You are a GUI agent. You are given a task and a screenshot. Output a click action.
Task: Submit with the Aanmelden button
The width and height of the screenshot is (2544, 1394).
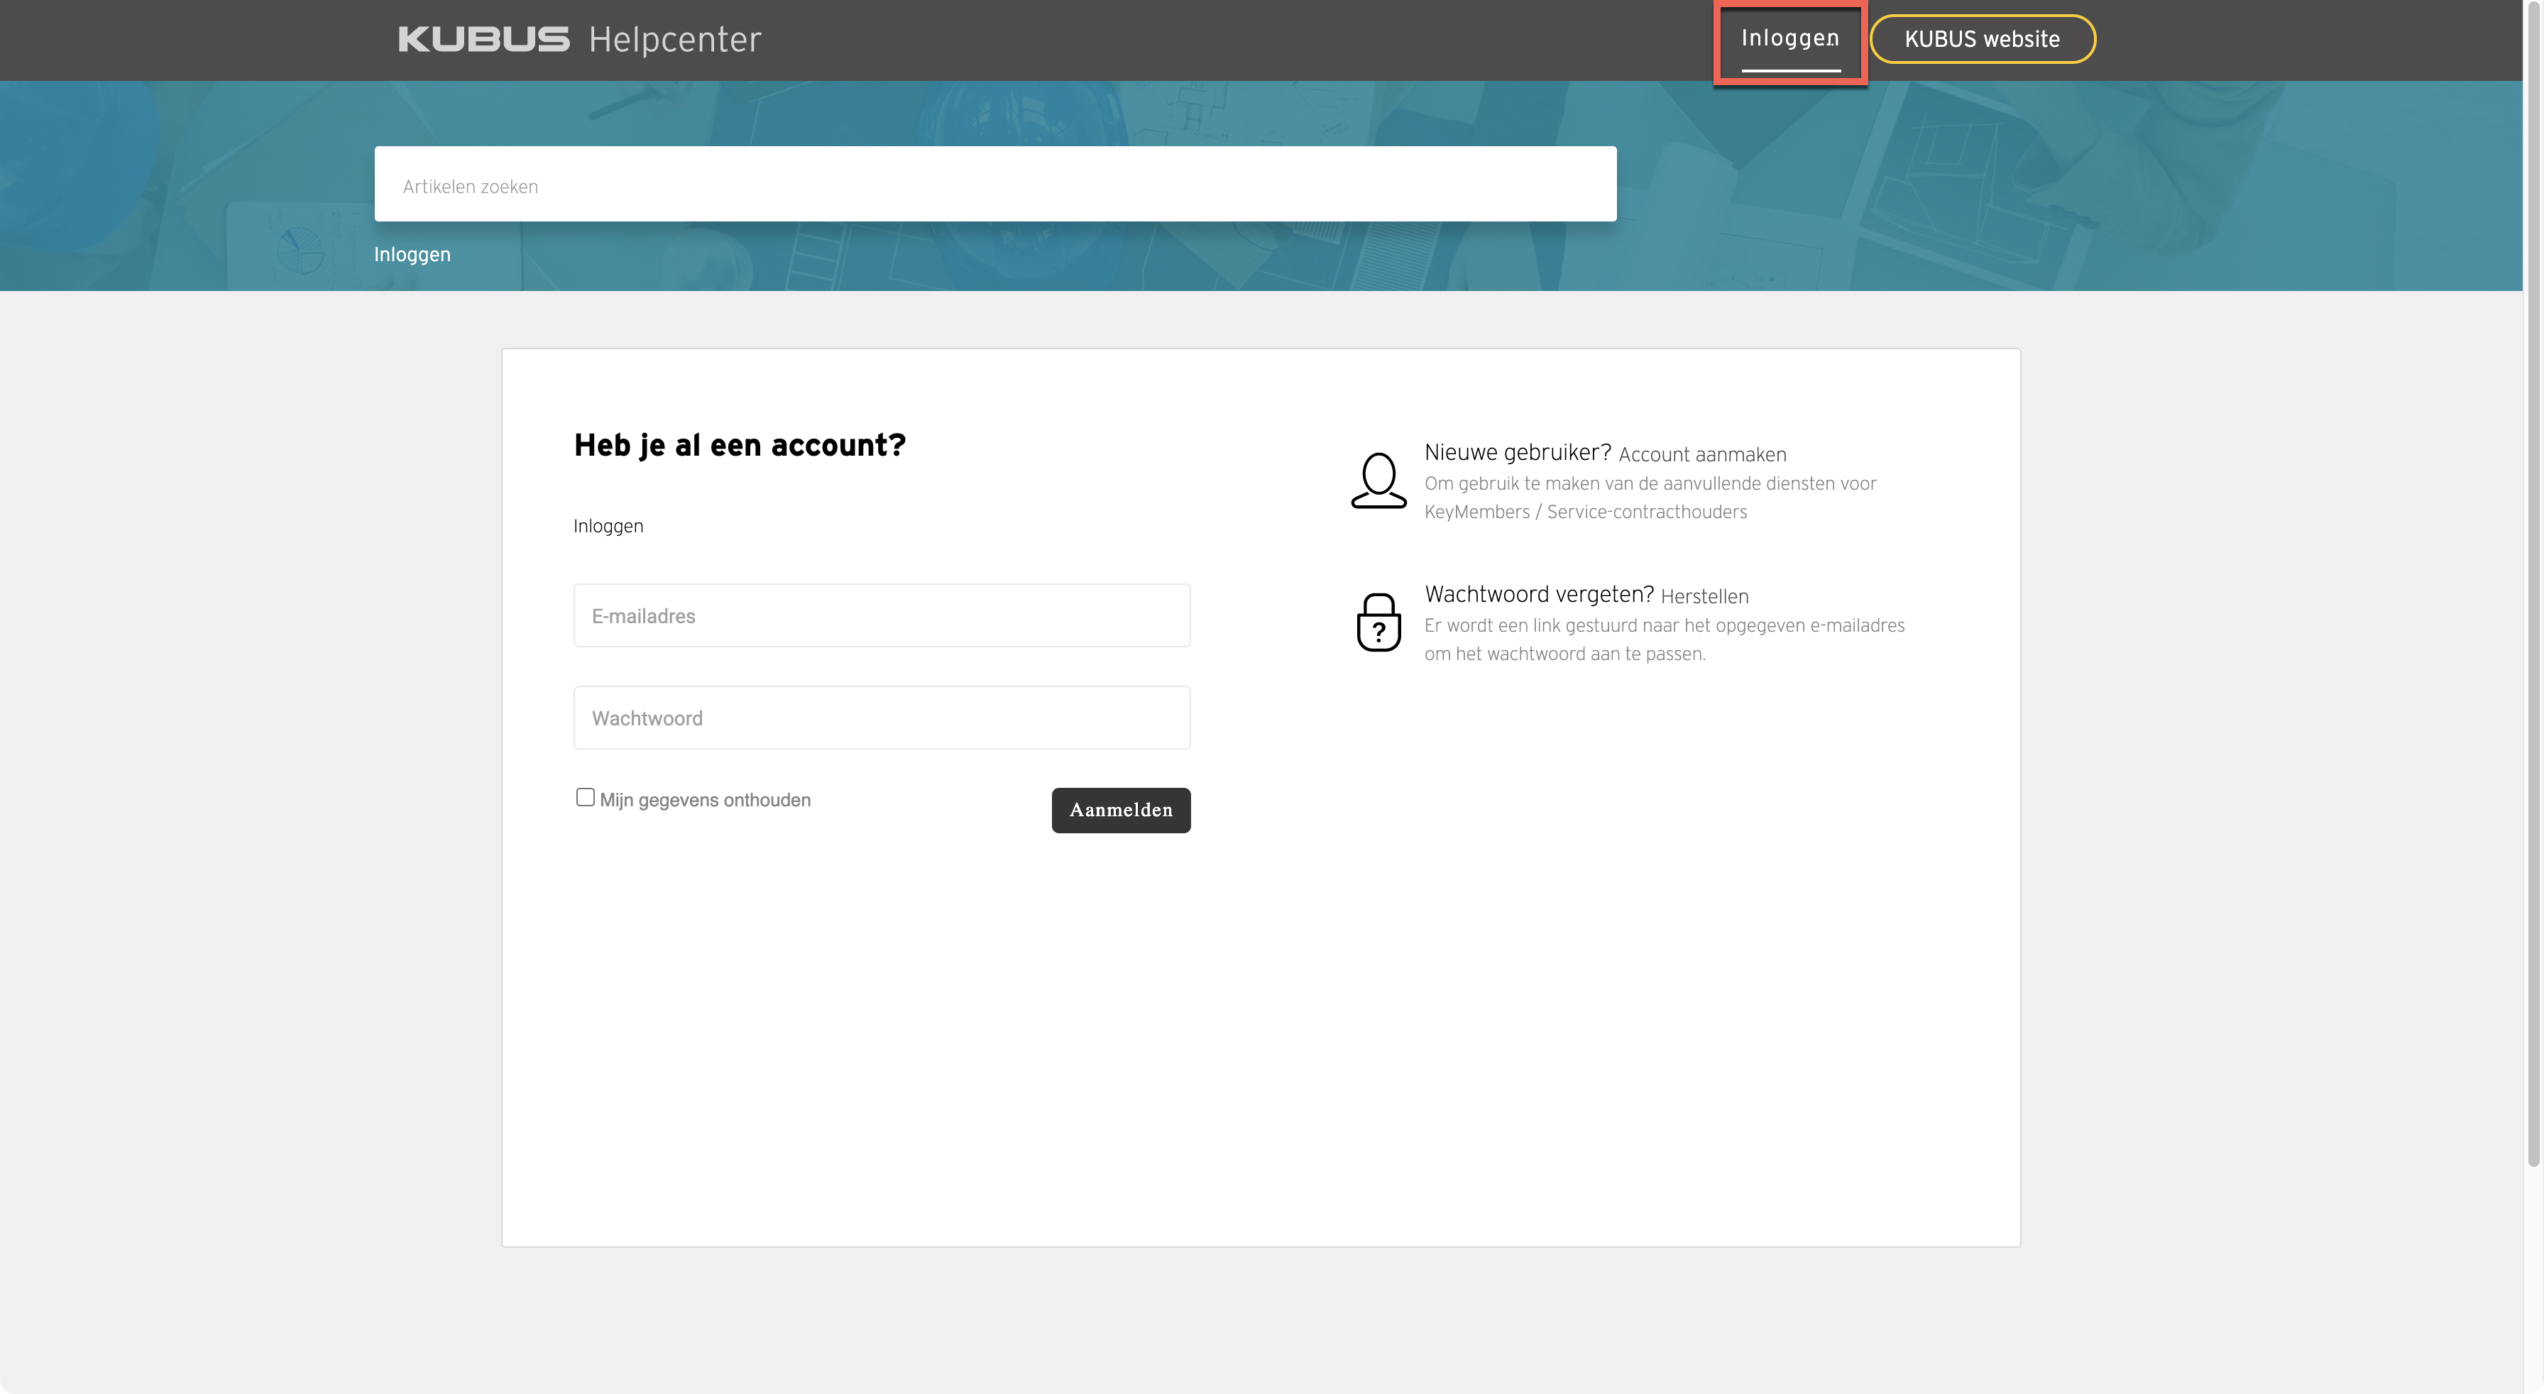pyautogui.click(x=1120, y=811)
